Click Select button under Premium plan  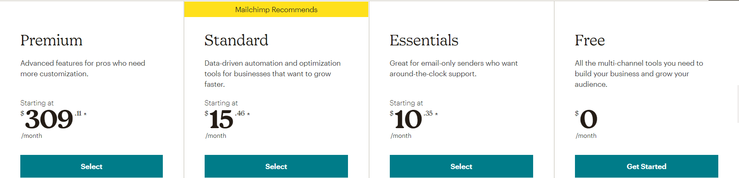click(91, 166)
